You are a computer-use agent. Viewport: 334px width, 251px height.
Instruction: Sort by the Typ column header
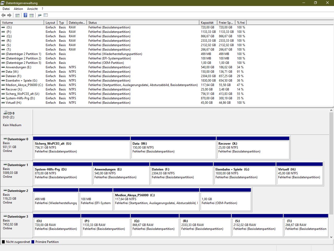click(x=62, y=23)
